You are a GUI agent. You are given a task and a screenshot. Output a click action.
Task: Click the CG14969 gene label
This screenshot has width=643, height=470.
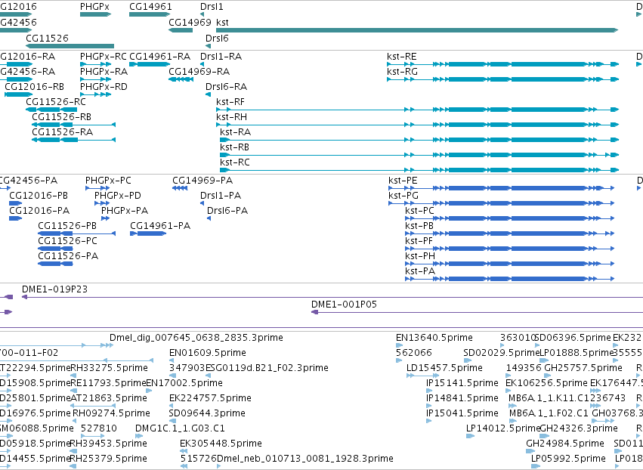[190, 22]
